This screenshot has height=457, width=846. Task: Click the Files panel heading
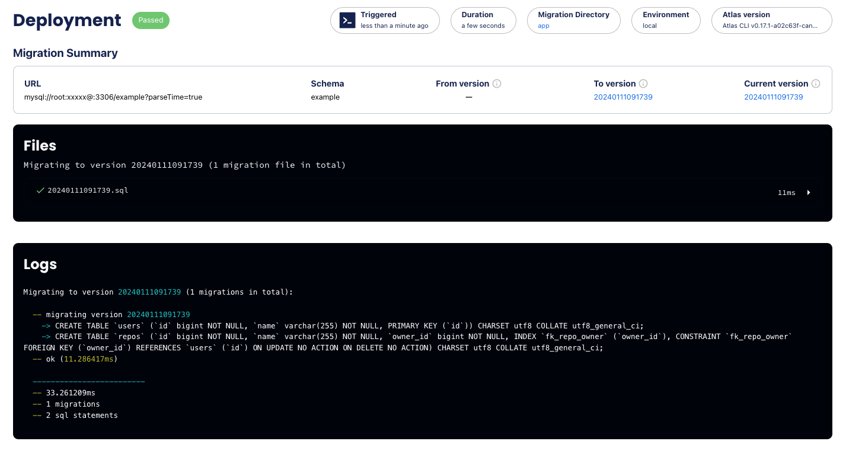40,146
